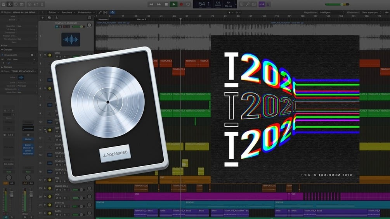Expand the Plus section in inspector
Viewport: 390px width, 219px height.
[2, 45]
